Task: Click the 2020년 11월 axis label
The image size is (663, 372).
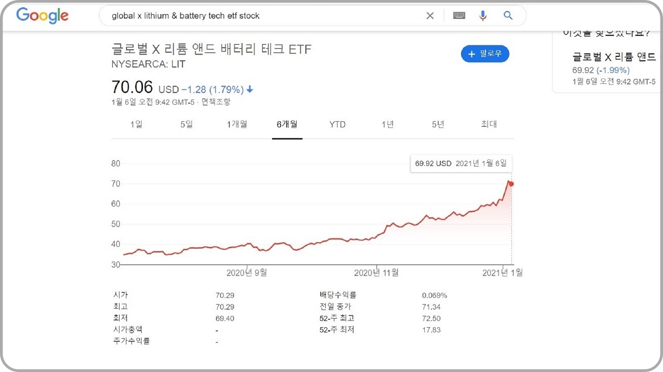Action: (376, 273)
